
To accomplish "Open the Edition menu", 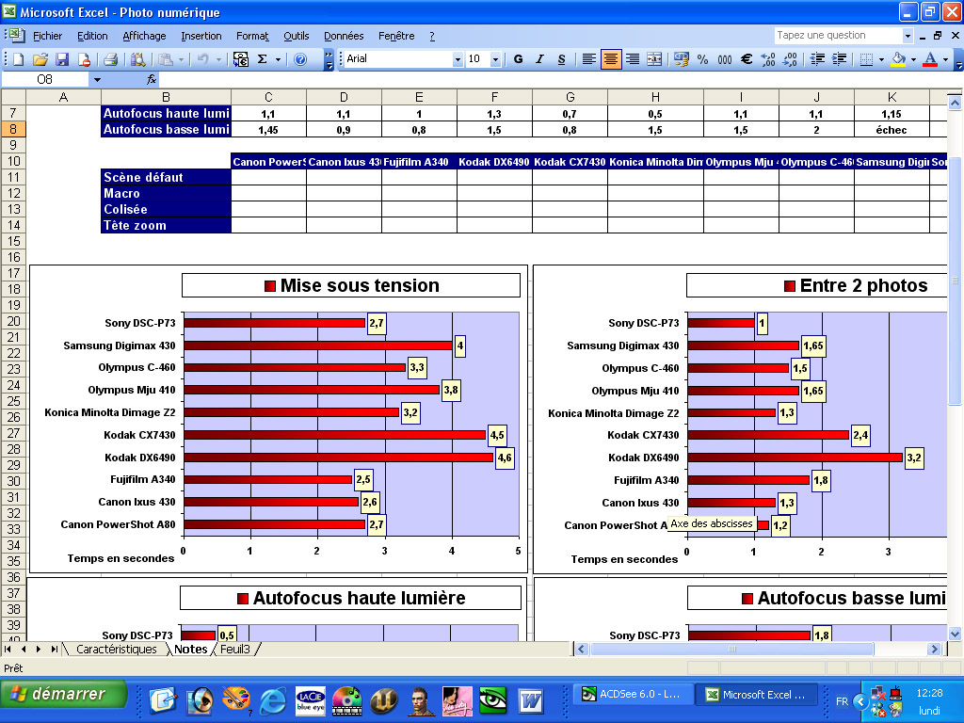I will [92, 37].
